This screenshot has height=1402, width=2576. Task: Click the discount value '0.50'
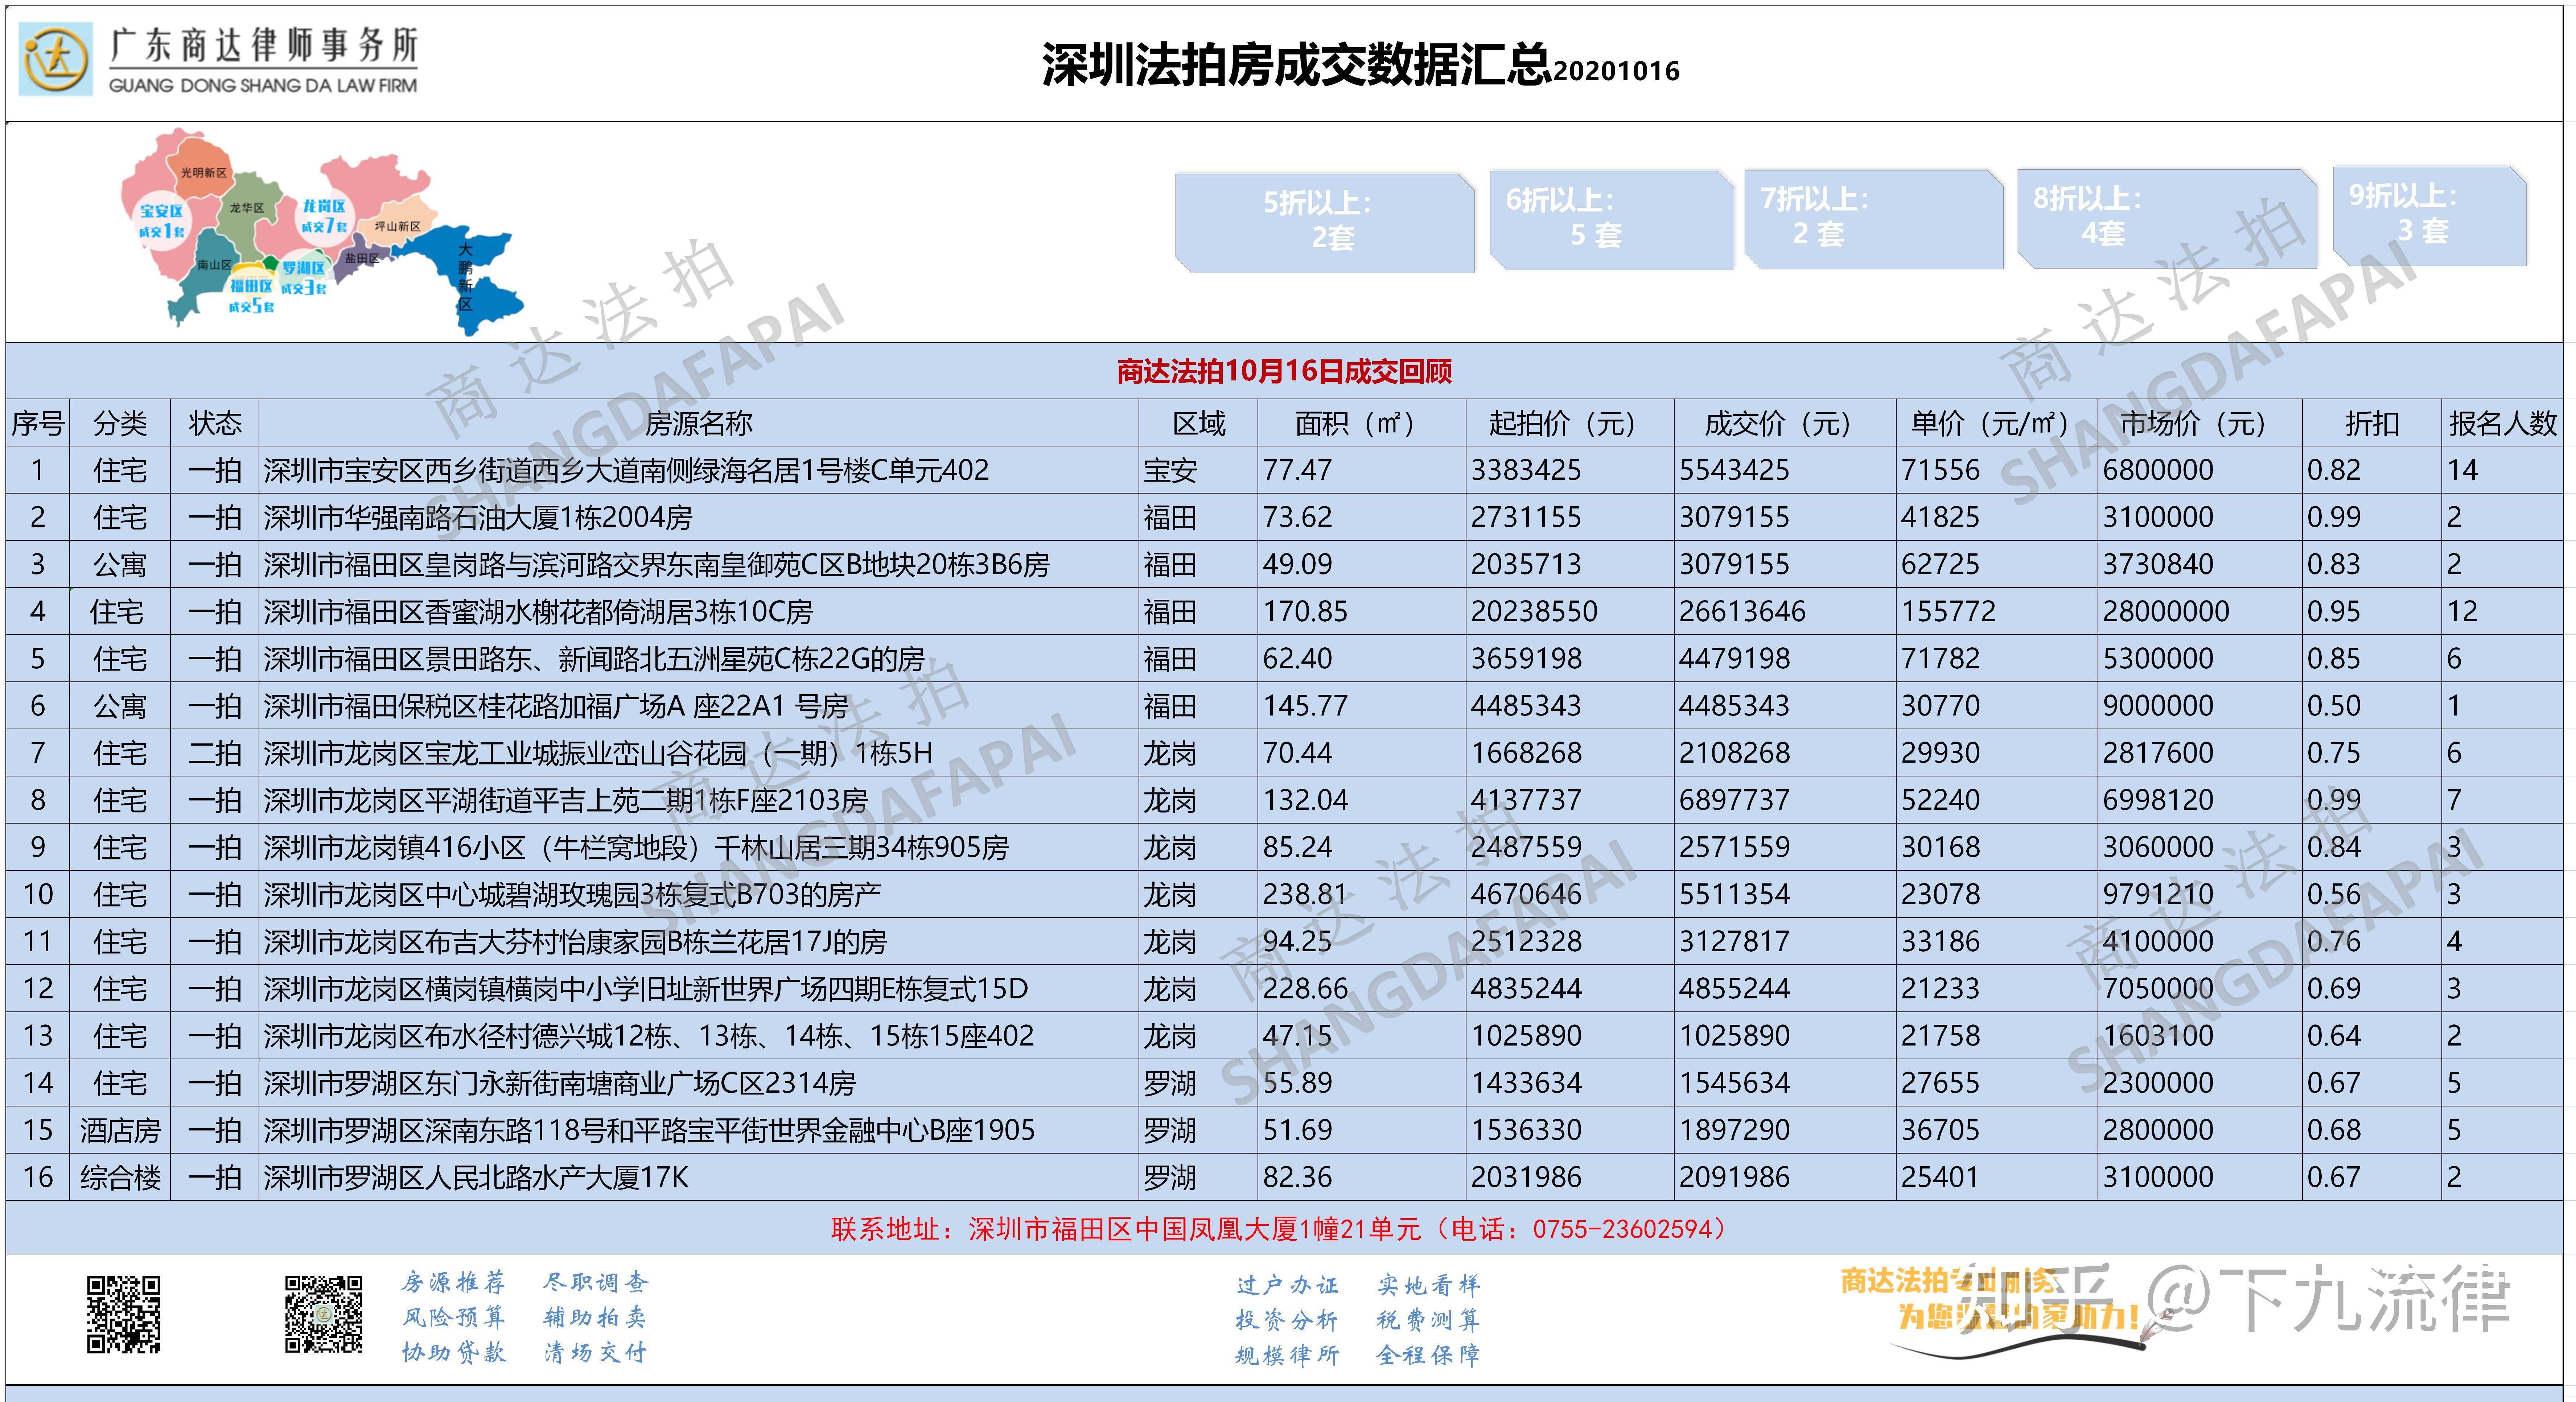(x=2334, y=706)
